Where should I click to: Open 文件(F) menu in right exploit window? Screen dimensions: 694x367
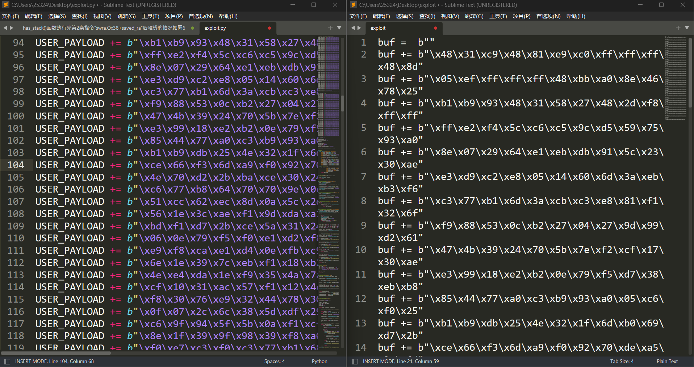coord(358,16)
